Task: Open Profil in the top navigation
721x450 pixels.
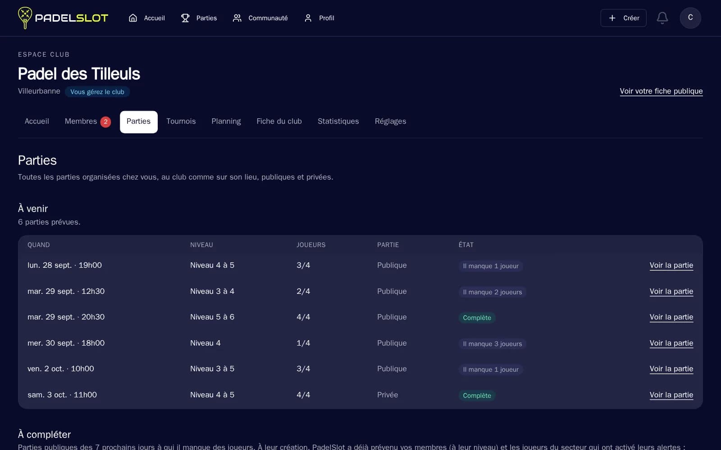Action: [319, 18]
